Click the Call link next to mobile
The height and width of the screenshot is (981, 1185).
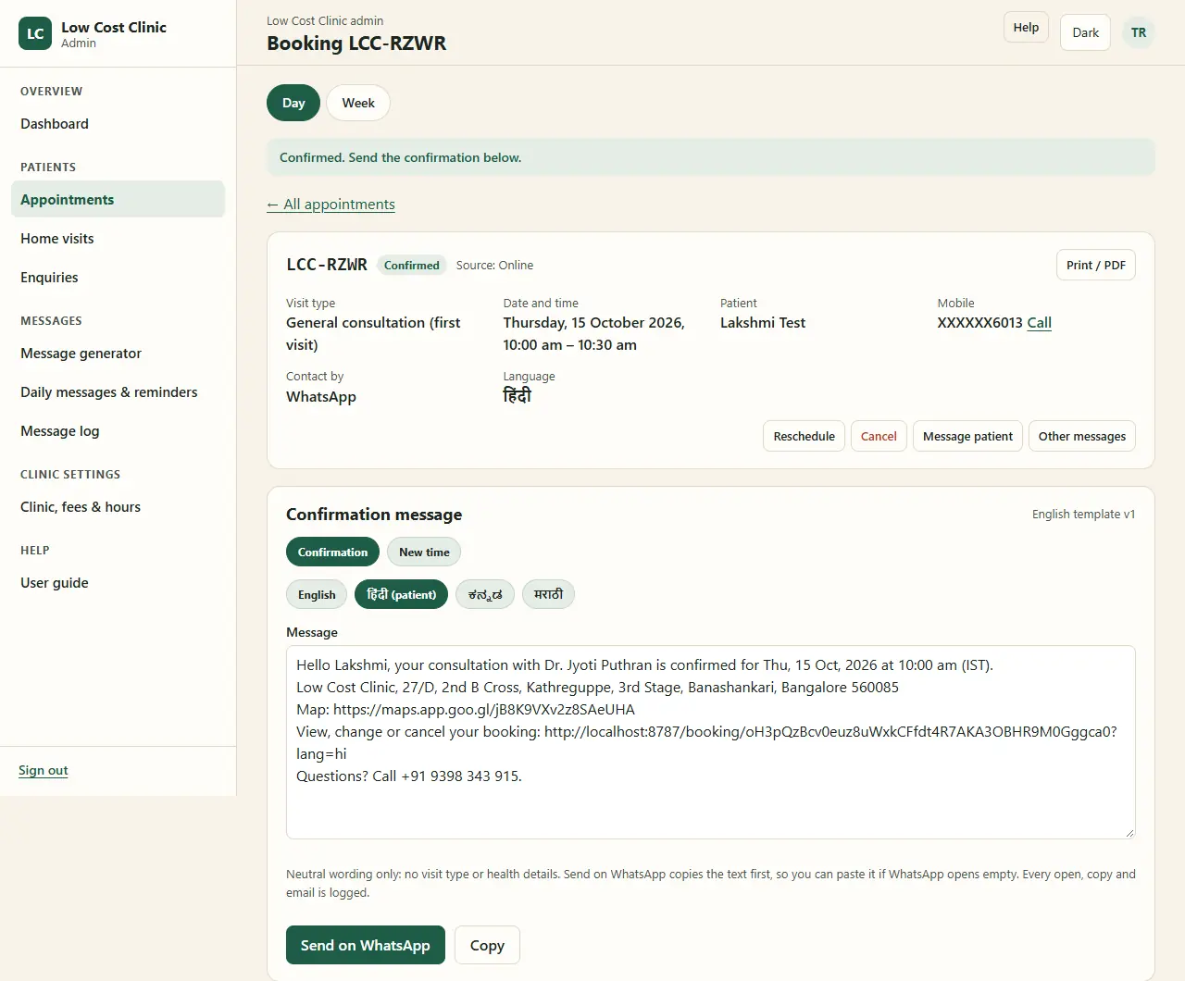[x=1040, y=323]
